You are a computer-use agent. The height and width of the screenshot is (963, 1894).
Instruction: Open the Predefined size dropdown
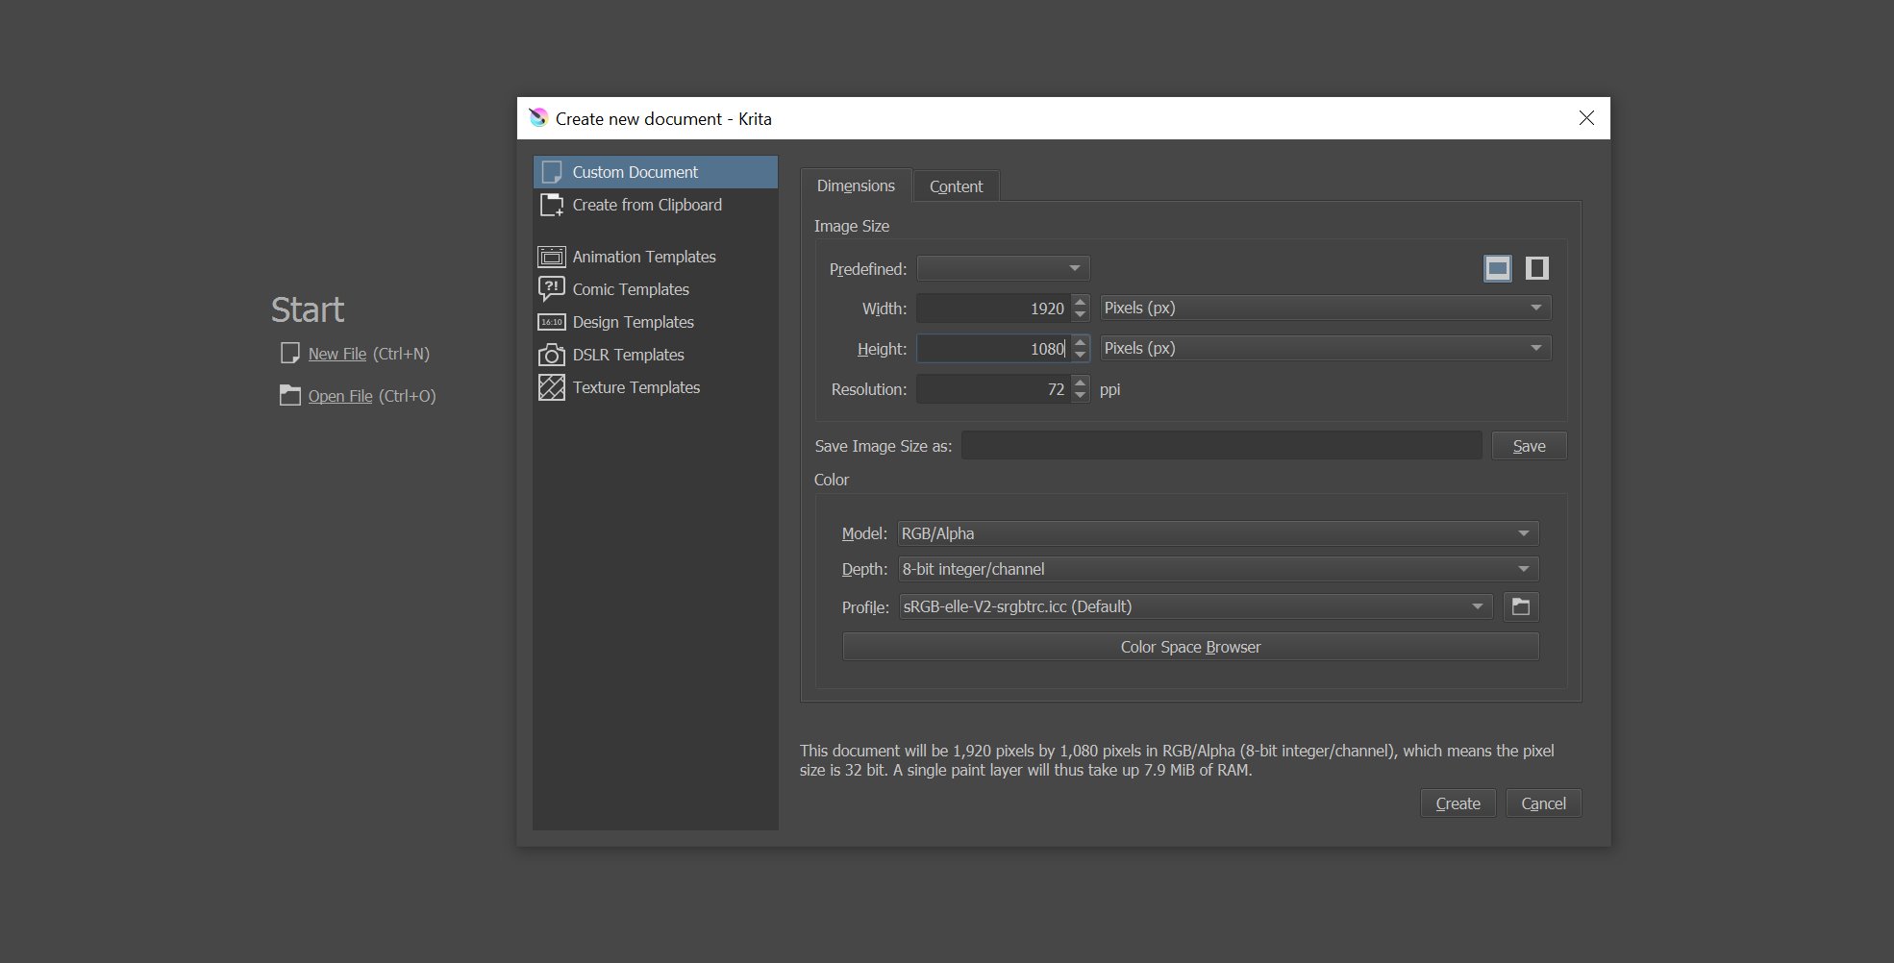[x=1003, y=268]
